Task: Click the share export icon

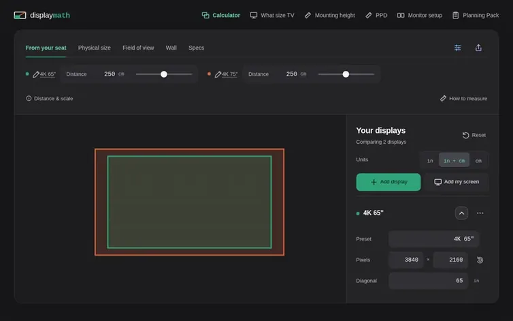Action: (478, 48)
